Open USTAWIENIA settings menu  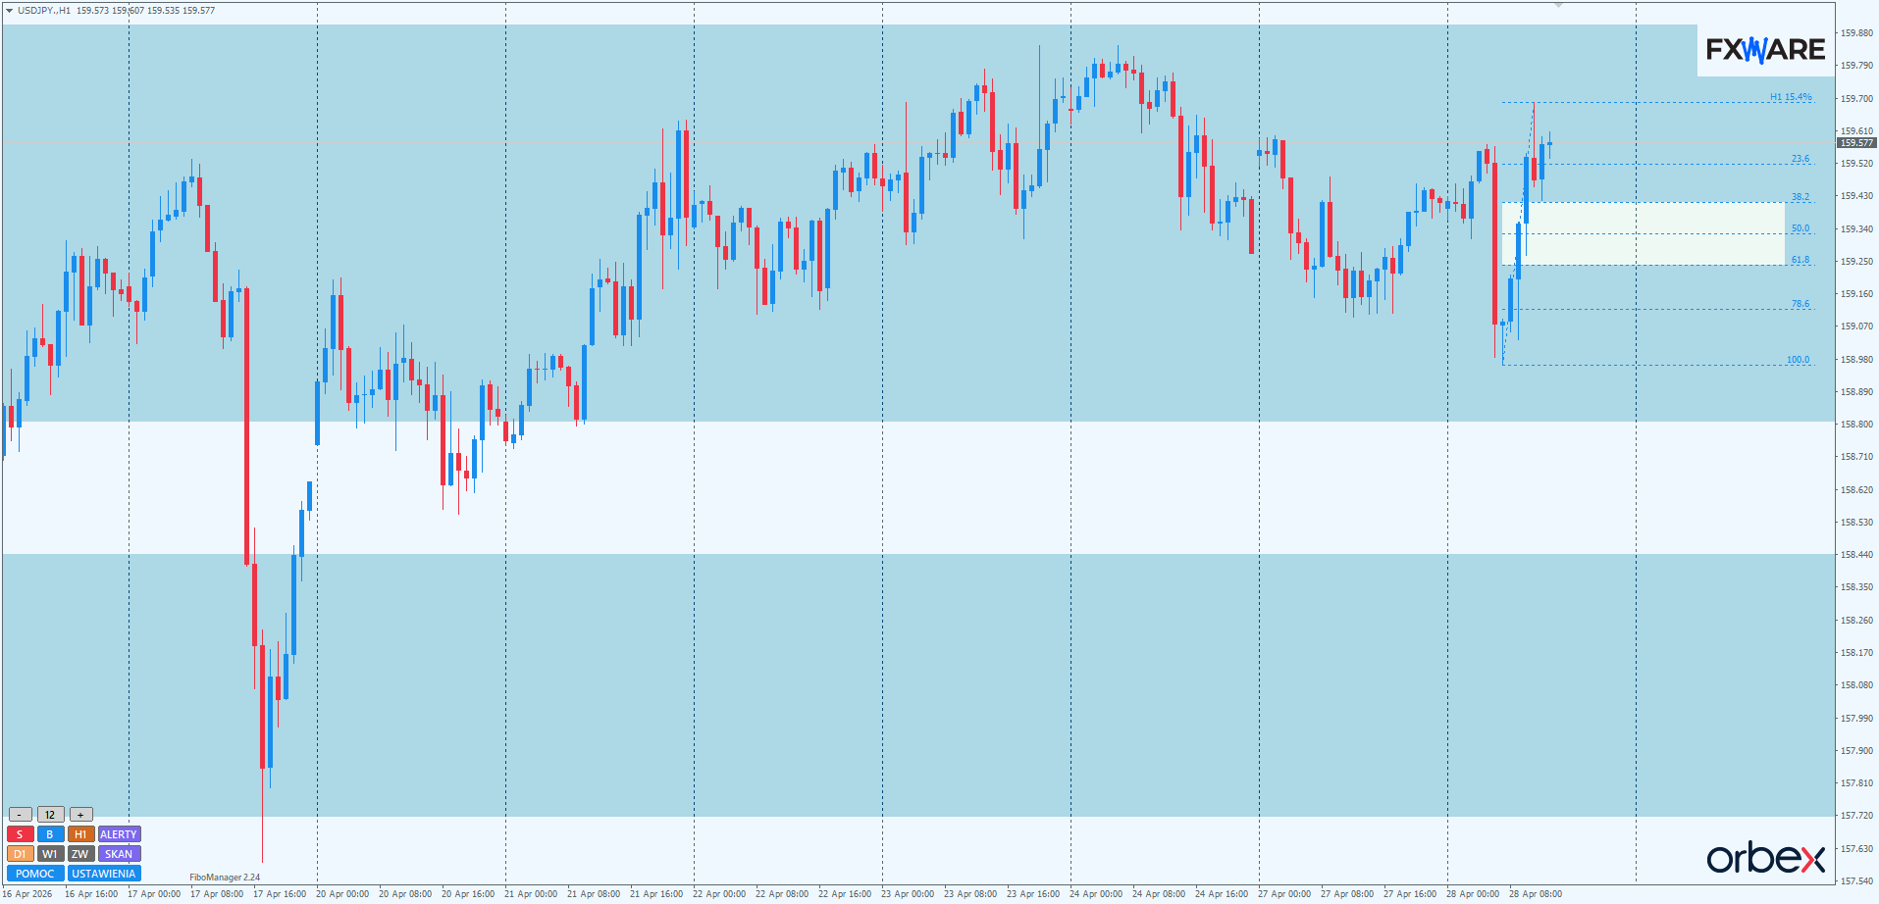pos(104,874)
